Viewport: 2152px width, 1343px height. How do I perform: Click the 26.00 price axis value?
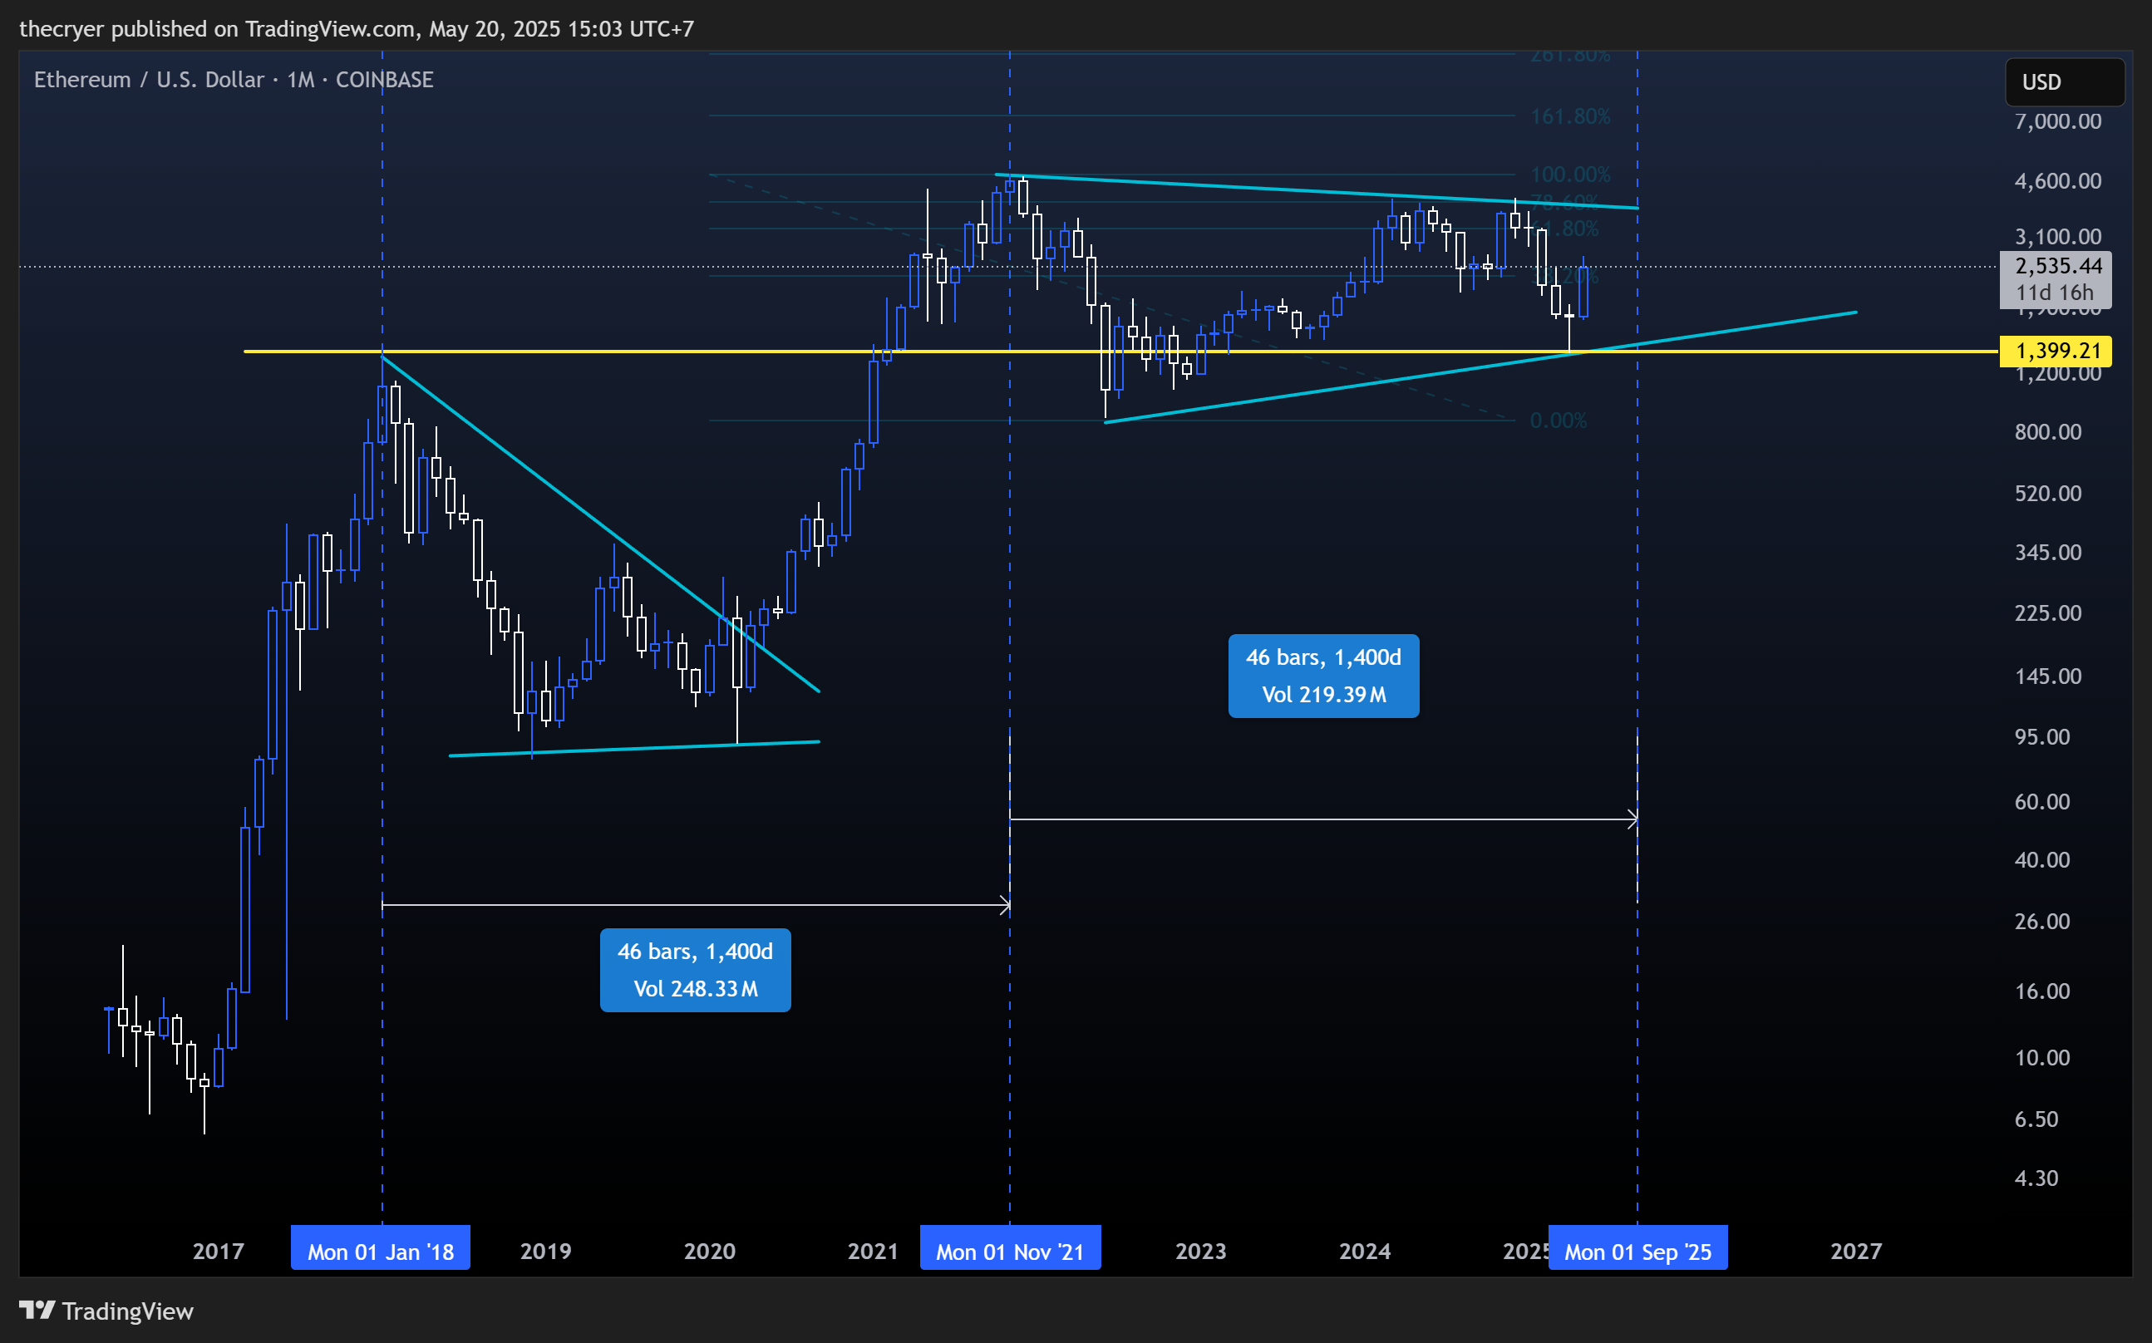pyautogui.click(x=2042, y=922)
